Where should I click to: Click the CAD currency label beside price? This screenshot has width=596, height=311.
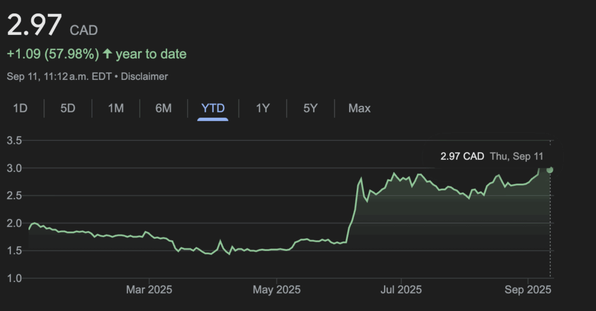pos(84,30)
